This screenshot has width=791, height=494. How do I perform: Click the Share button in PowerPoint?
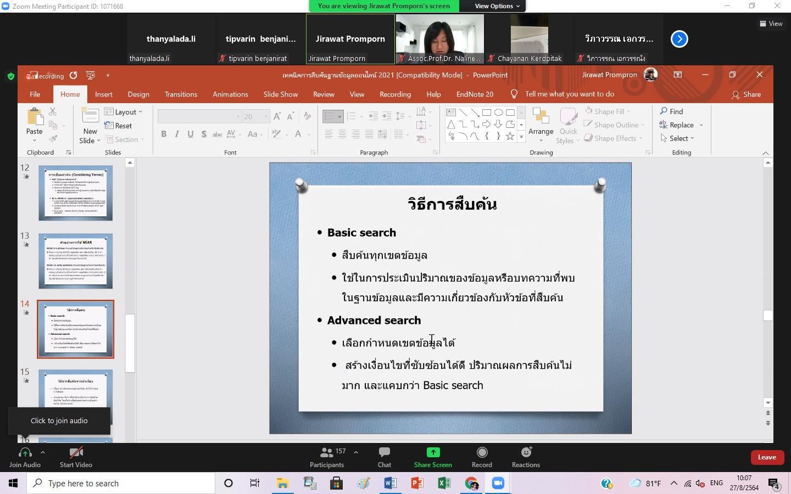pyautogui.click(x=746, y=94)
